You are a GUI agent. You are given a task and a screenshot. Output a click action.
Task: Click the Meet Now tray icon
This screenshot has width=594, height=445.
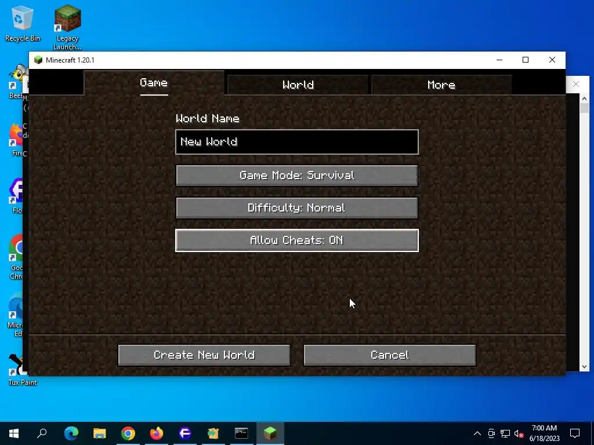point(491,433)
